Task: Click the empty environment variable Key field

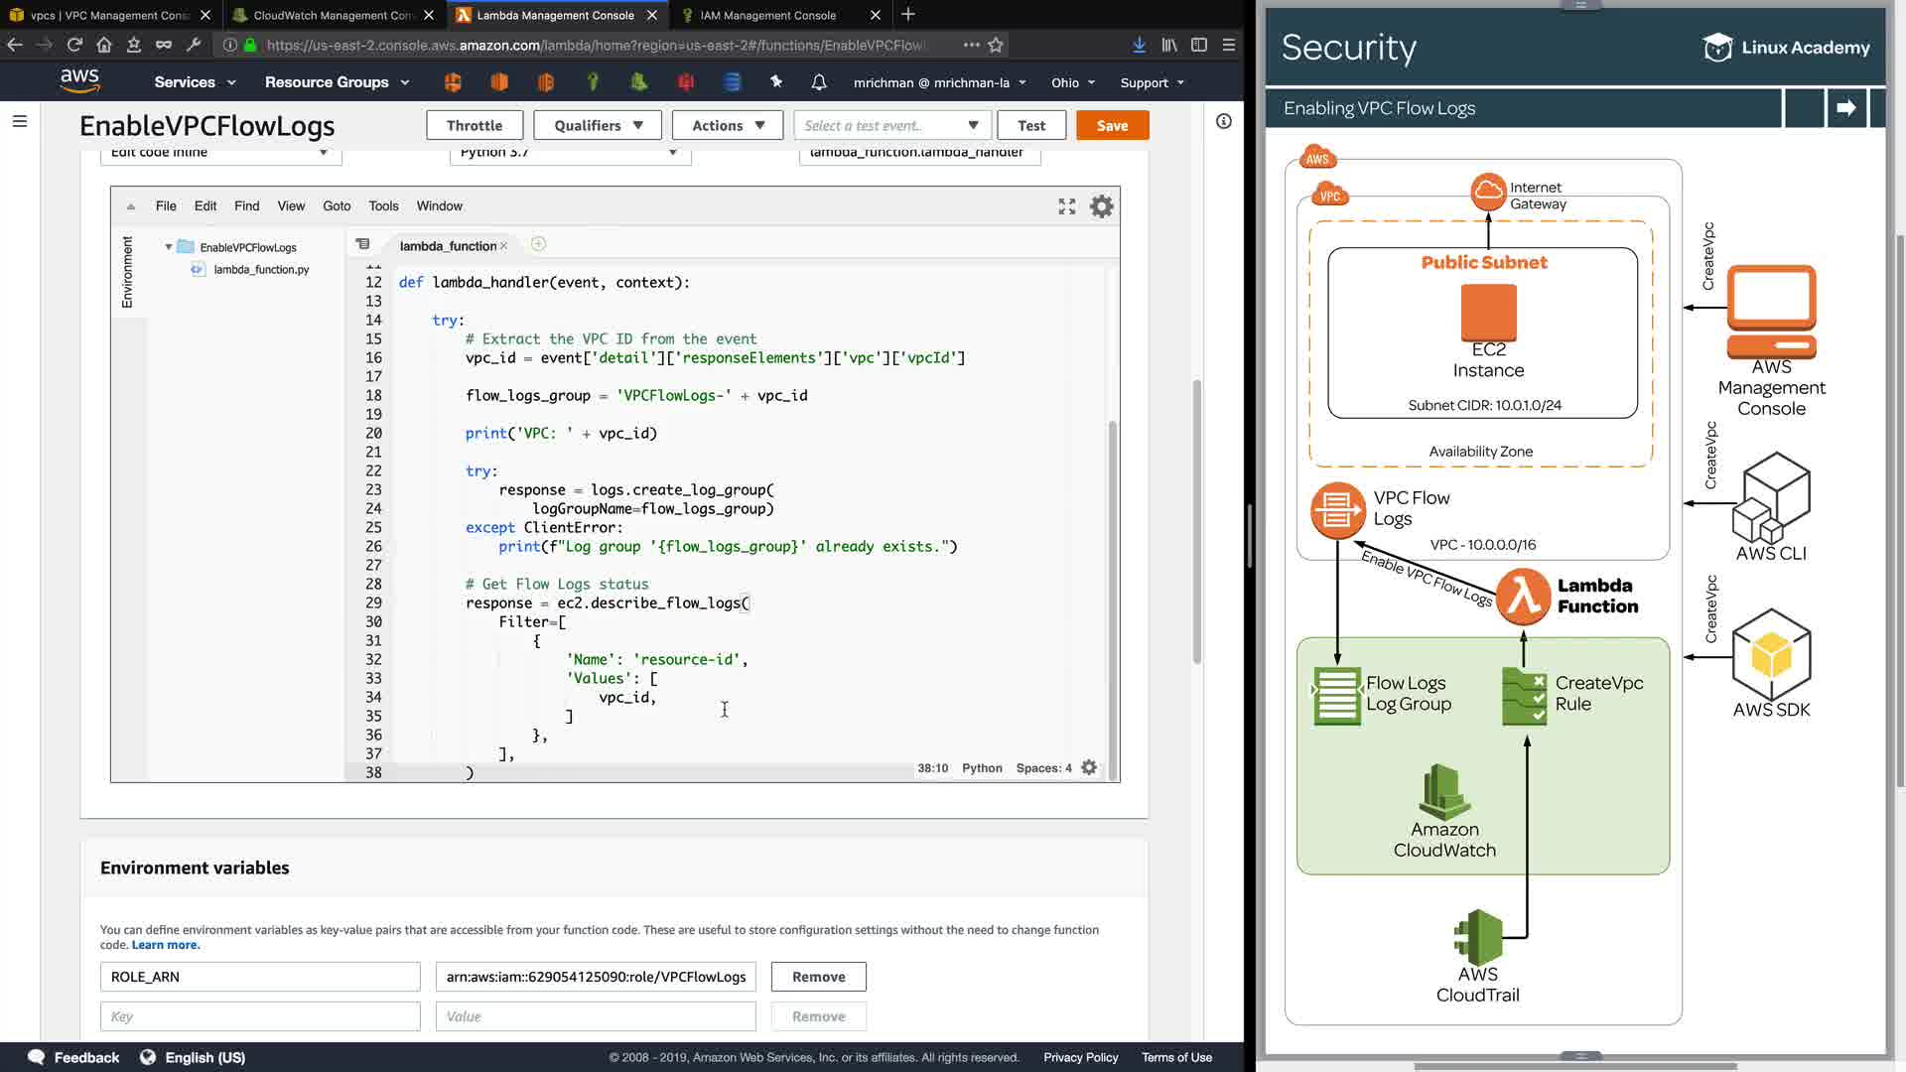Action: pyautogui.click(x=260, y=1016)
